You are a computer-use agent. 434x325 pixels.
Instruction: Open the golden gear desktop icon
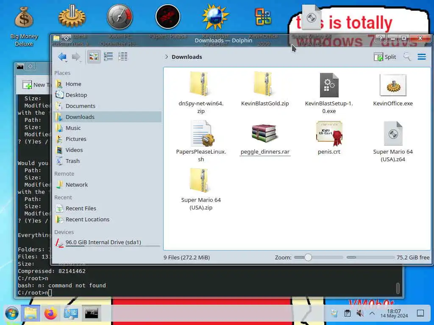click(72, 17)
